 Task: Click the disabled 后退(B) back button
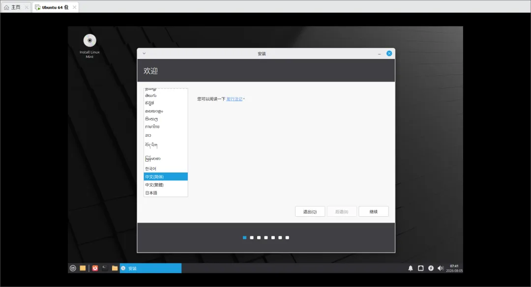coord(342,211)
